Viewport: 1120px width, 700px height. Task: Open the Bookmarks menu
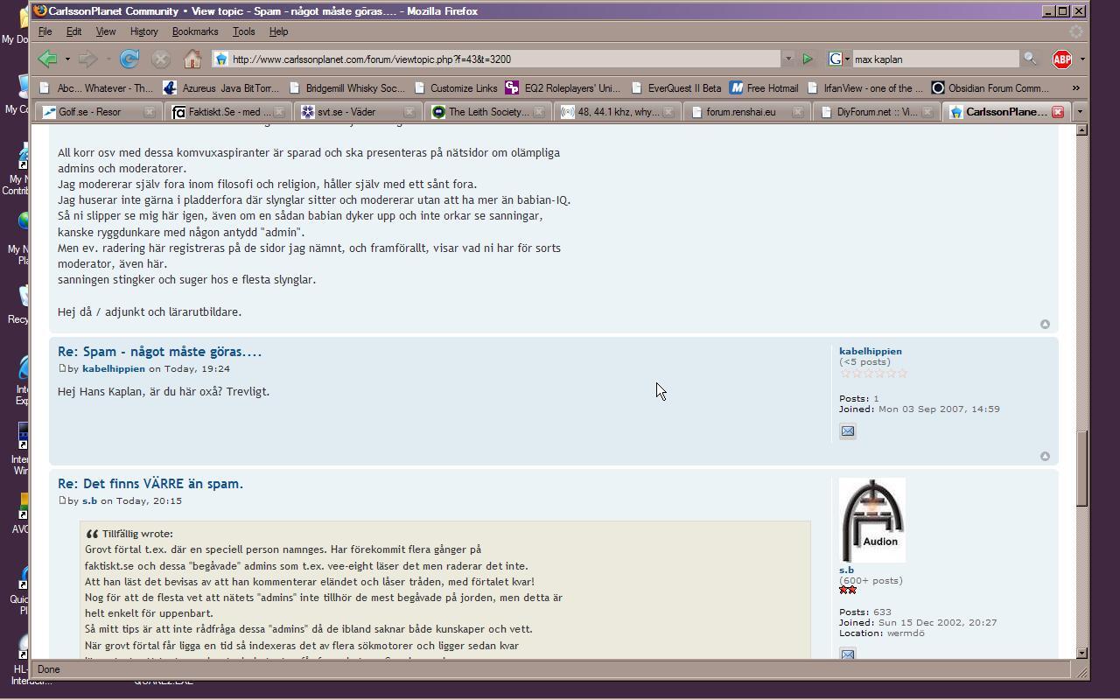pyautogui.click(x=194, y=31)
